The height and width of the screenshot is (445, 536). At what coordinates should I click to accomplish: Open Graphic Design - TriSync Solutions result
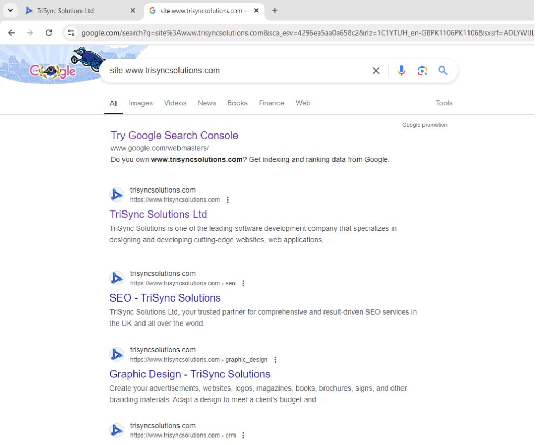(x=189, y=374)
